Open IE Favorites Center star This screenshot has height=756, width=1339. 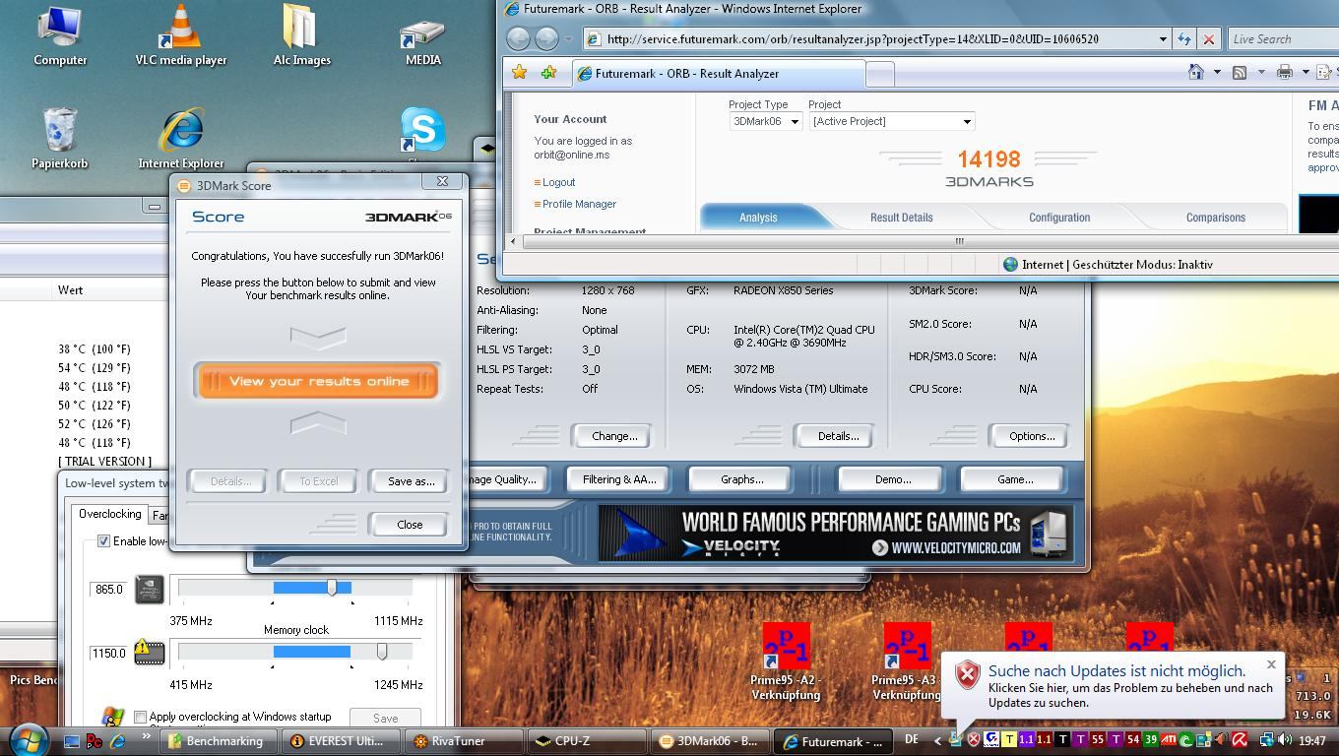pyautogui.click(x=519, y=72)
